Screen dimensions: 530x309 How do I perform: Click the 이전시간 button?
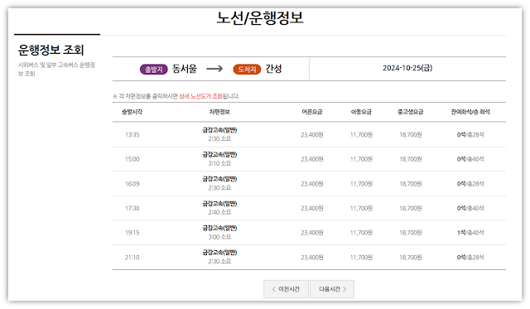[x=286, y=289]
